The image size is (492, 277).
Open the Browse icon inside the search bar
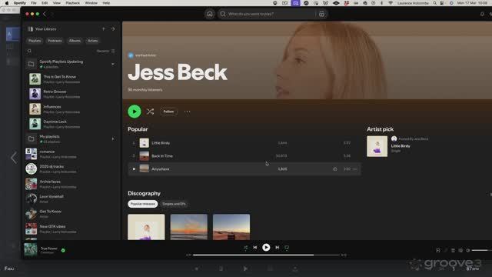(x=321, y=14)
